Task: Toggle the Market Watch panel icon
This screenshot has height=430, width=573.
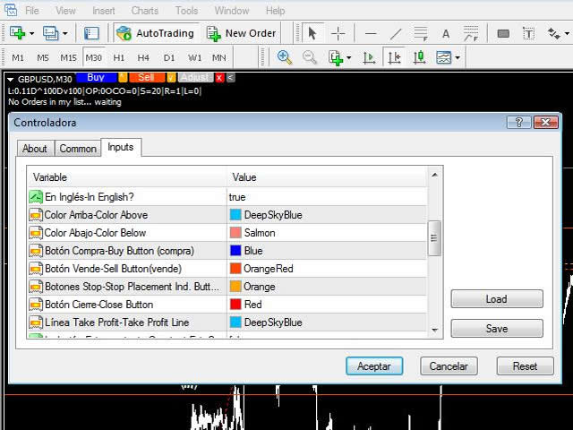Action: pos(91,33)
